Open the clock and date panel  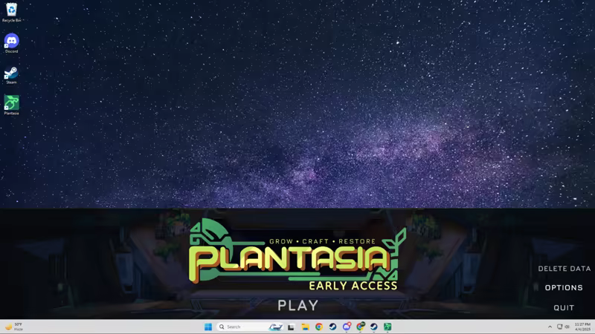582,327
